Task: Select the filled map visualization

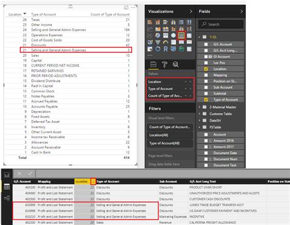Action: point(150,42)
